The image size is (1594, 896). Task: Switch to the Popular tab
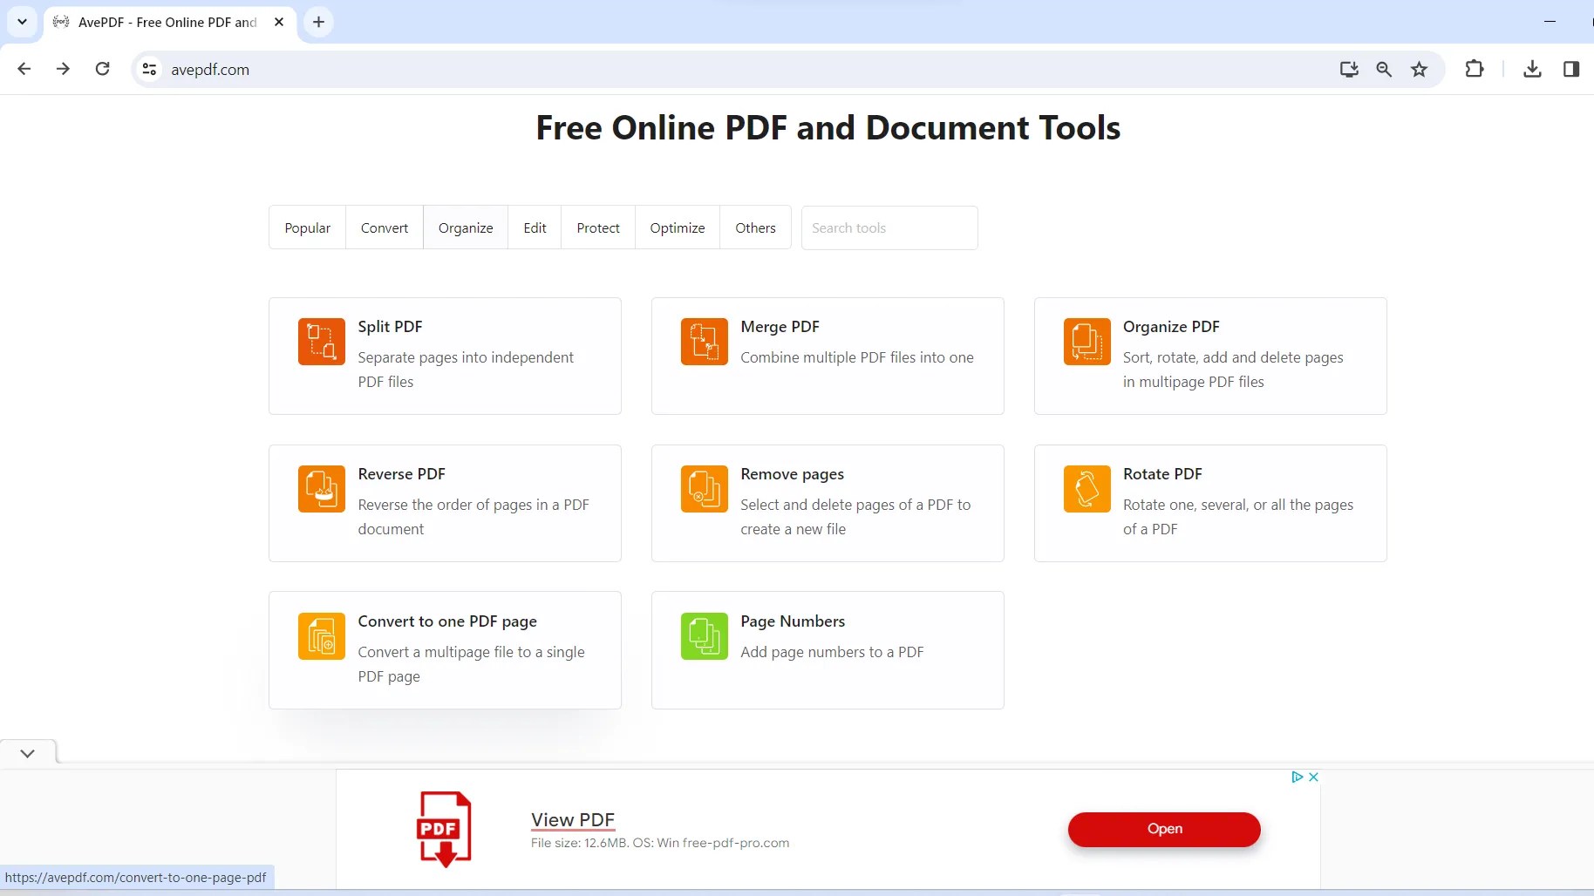pyautogui.click(x=307, y=227)
